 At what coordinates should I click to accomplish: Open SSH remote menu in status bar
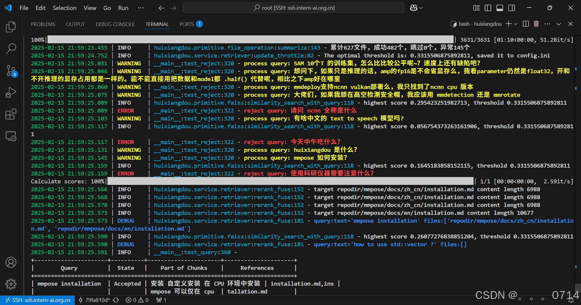(38, 300)
